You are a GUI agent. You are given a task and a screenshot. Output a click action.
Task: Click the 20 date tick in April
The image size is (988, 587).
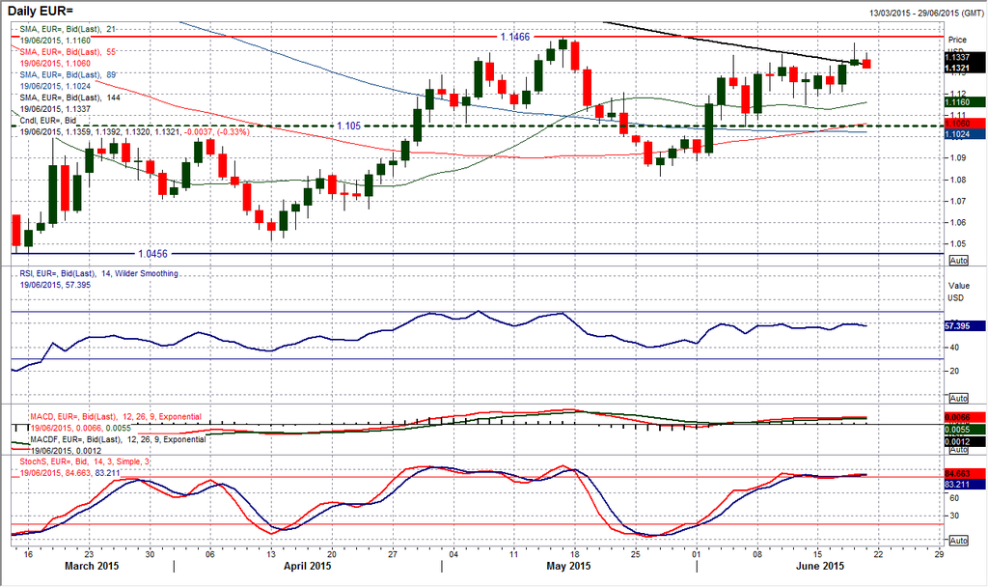(x=332, y=554)
